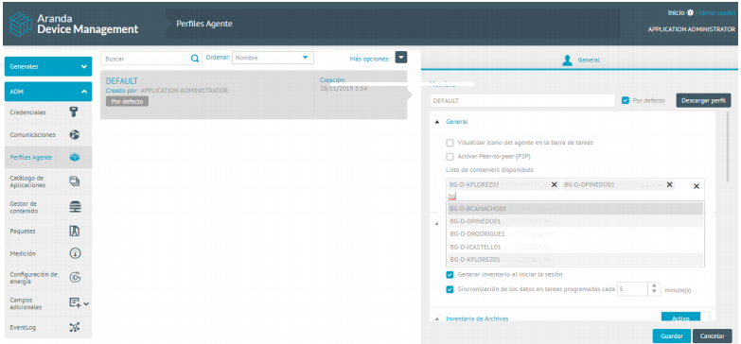Select BG-D-BCAMACHO01 from the suggestion list
Image resolution: width=741 pixels, height=344 pixels.
pyautogui.click(x=575, y=208)
